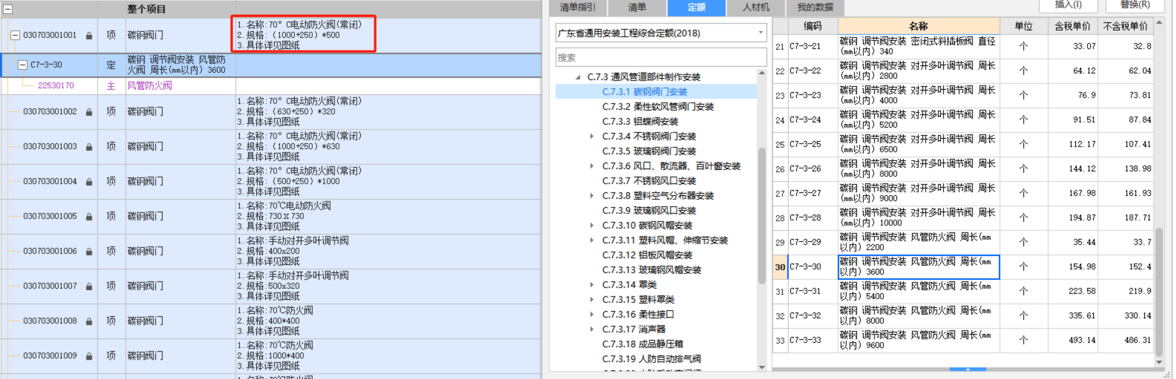Click the collapse handle below quota table

(x=968, y=369)
